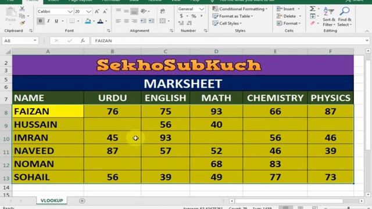Click the Delete cells button
This screenshot has width=372, height=209.
click(289, 16)
